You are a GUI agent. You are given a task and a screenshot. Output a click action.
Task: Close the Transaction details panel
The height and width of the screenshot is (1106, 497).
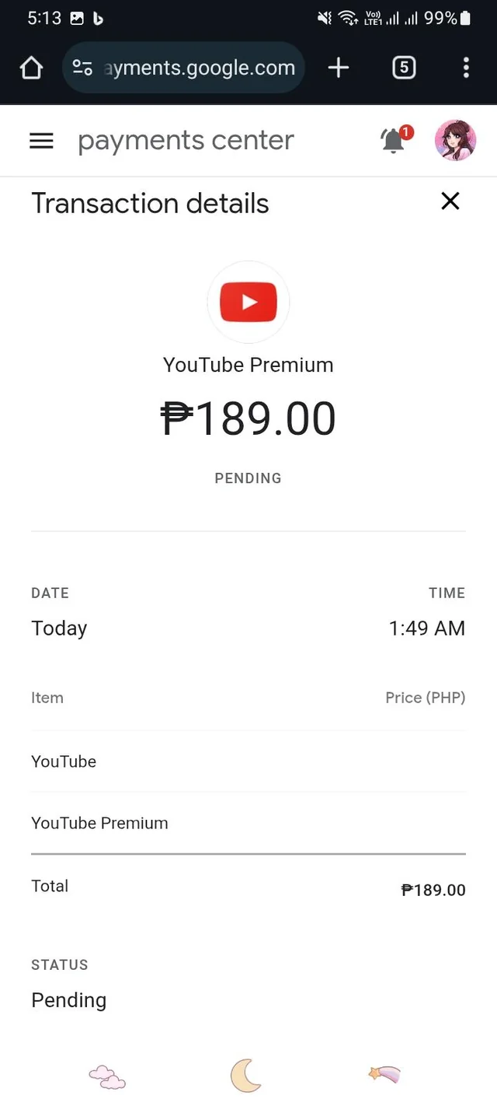(450, 201)
